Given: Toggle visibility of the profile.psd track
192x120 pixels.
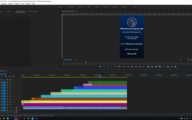Looking at the screenshot, I should (x=10, y=102).
